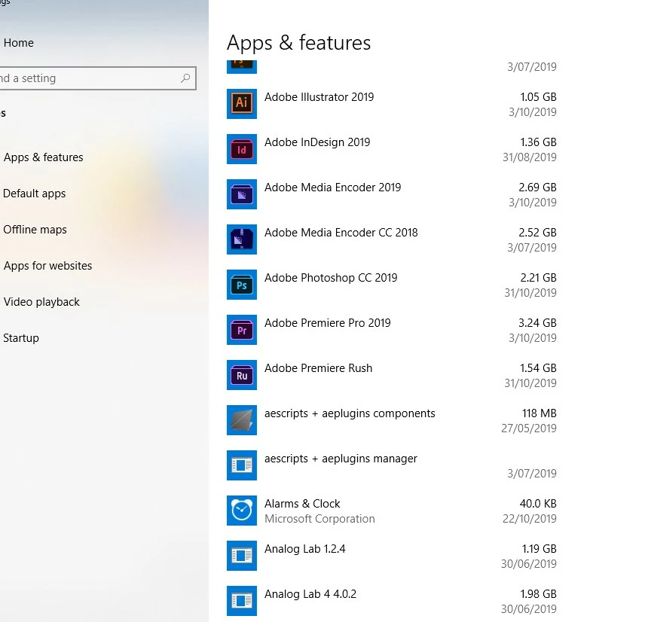Select the Alarms & Clock name text
The image size is (645, 622).
click(302, 504)
